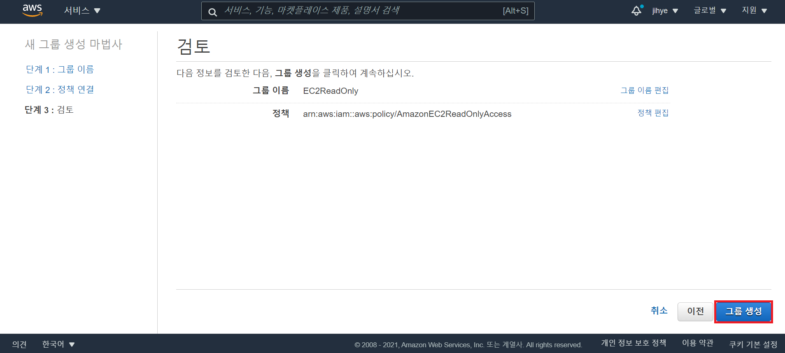Viewport: 785px width, 353px height.
Task: Focus the AWS service search field
Action: point(368,11)
